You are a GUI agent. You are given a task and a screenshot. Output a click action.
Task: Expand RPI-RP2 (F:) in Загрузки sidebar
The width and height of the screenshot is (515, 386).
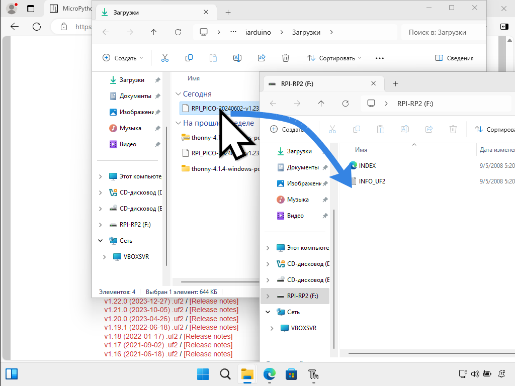click(100, 225)
